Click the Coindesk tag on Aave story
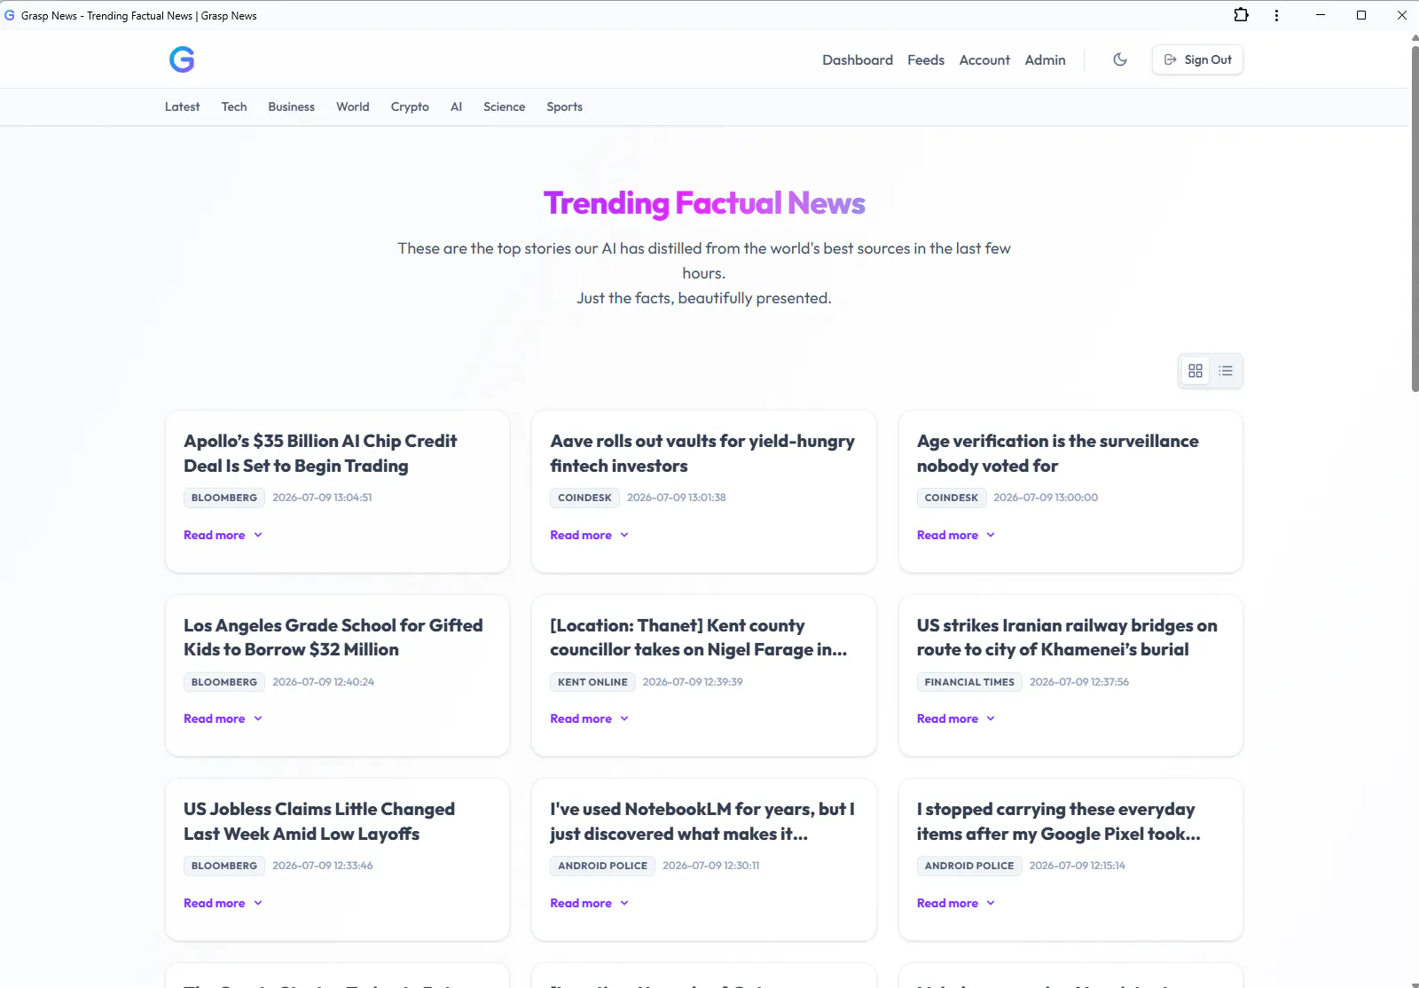 (584, 498)
